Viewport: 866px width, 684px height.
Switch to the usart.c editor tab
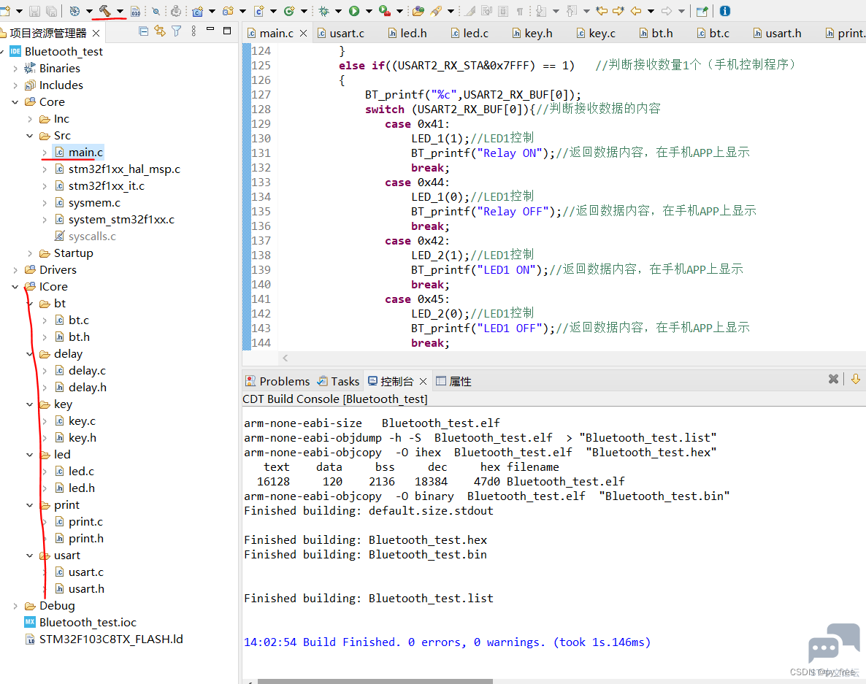coord(346,34)
